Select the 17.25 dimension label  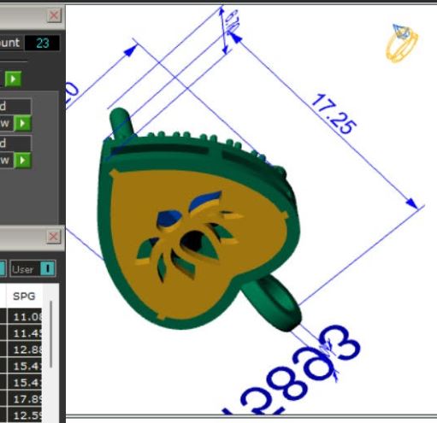334,114
